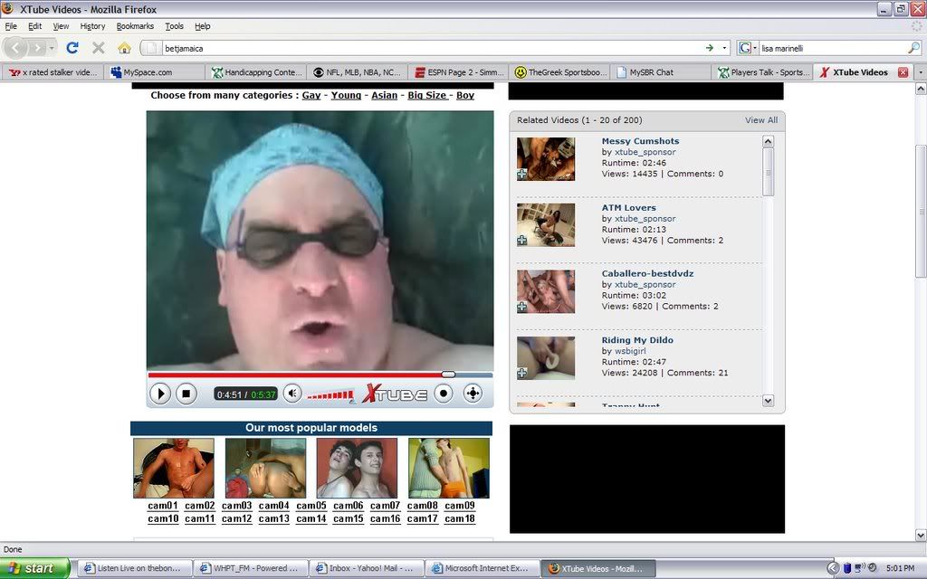Expand hidden system tray icons
This screenshot has height=579, width=927.
(833, 568)
